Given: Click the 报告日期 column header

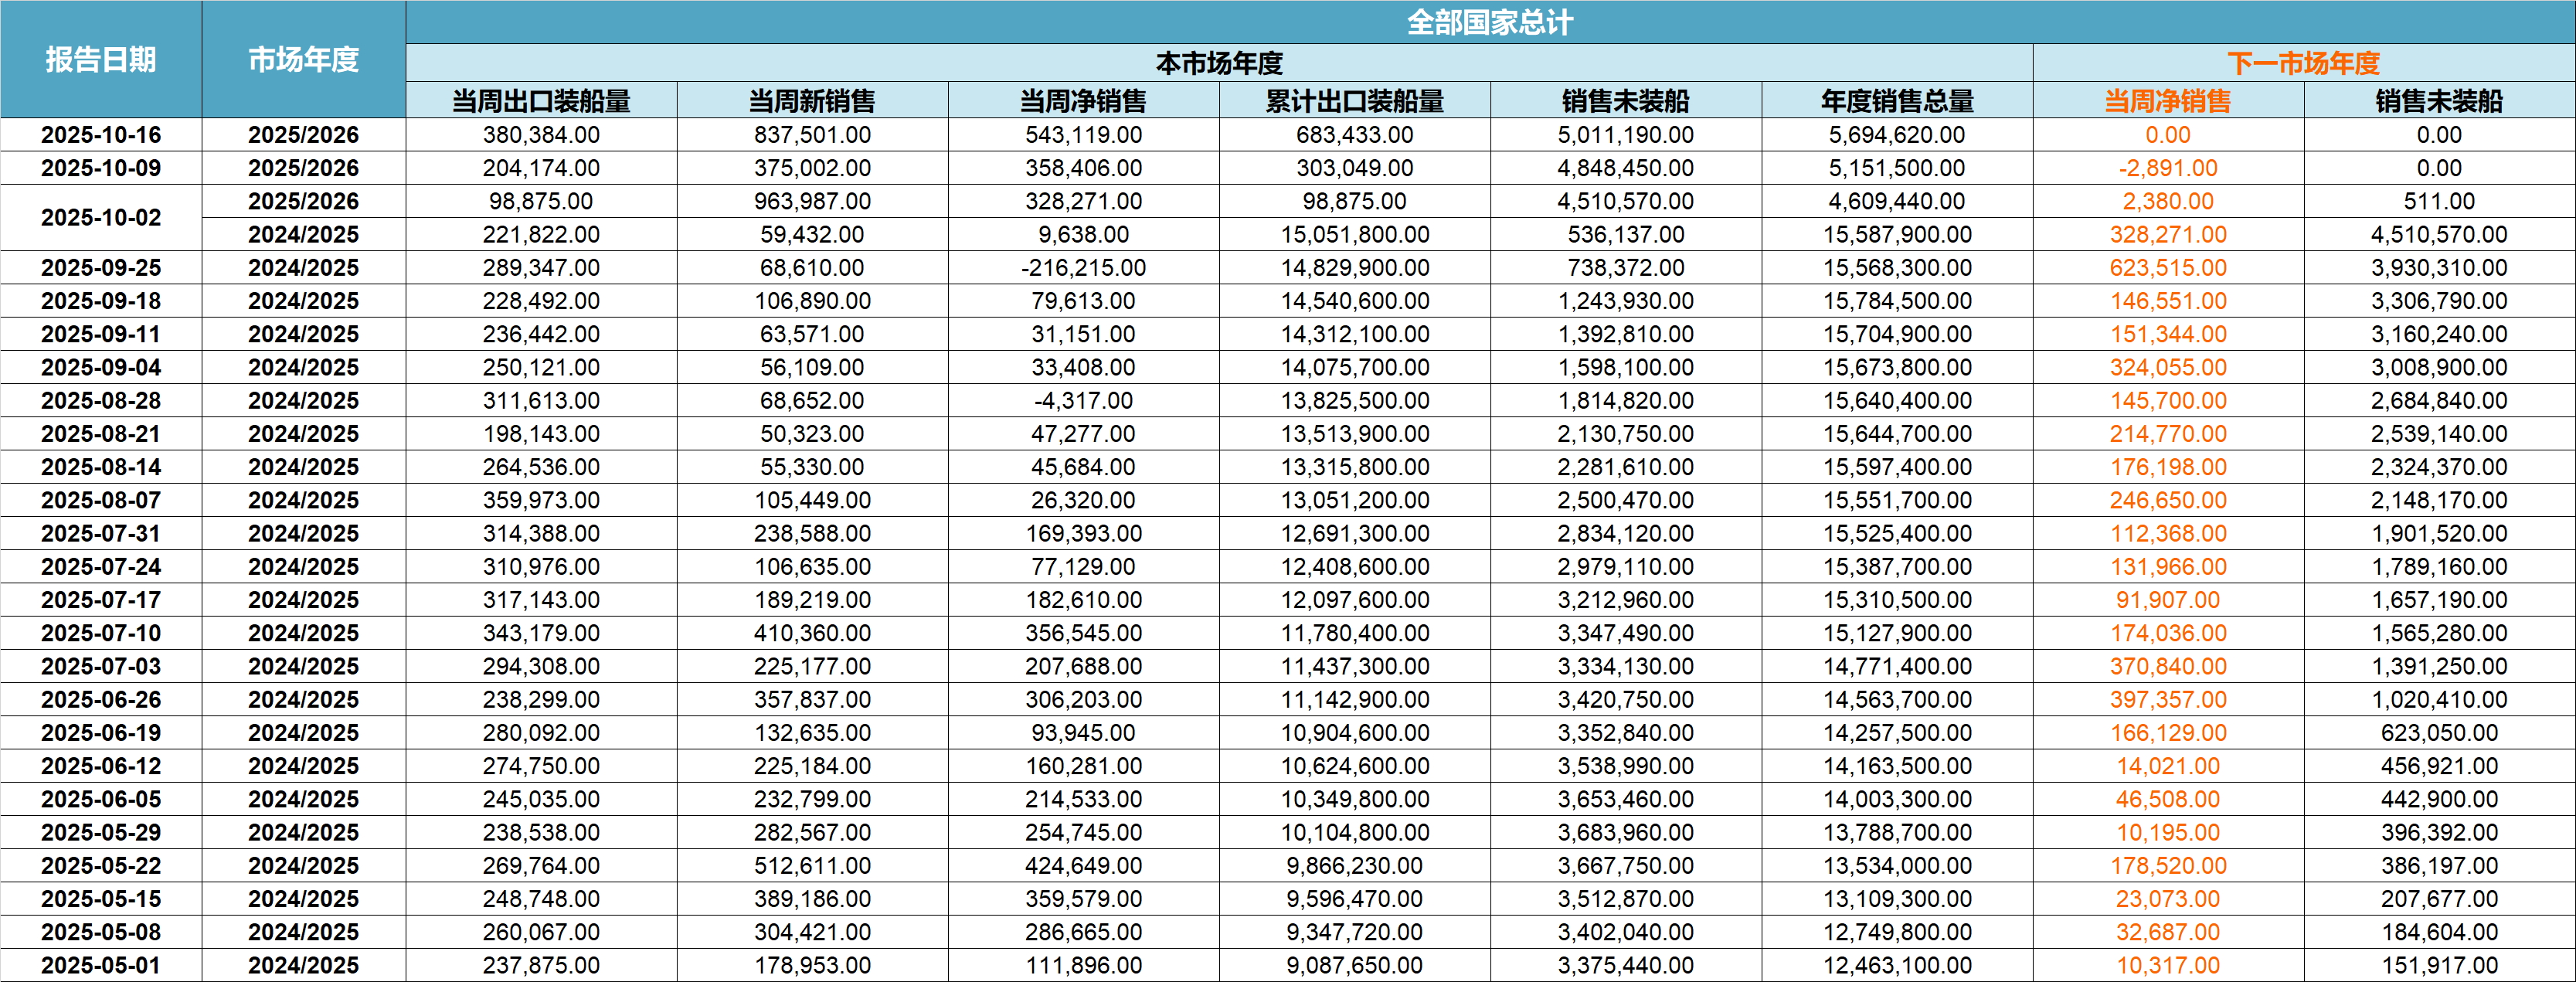Looking at the screenshot, I should 101,60.
